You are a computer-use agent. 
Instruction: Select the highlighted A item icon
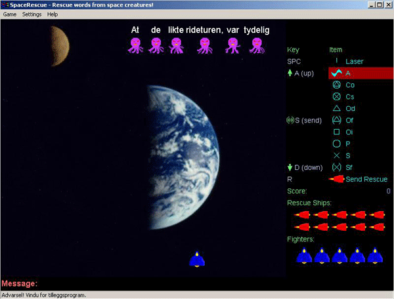pos(336,73)
